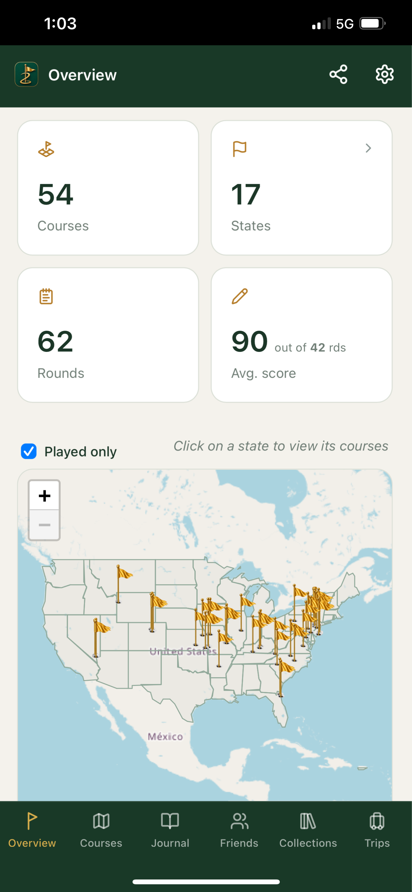Tap the share icon in header
This screenshot has height=892, width=412.
(338, 74)
